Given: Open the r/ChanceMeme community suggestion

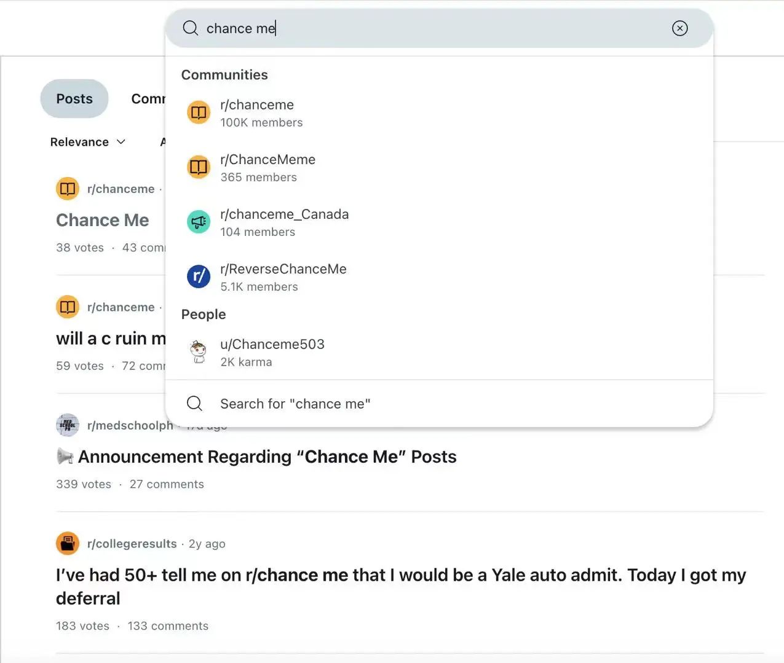Looking at the screenshot, I should click(439, 168).
